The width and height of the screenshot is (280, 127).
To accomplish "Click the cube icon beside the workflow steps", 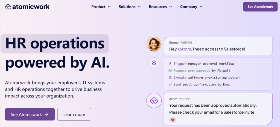I will (154, 63).
